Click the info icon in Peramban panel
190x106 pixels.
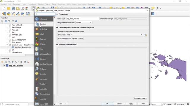pos(16,21)
